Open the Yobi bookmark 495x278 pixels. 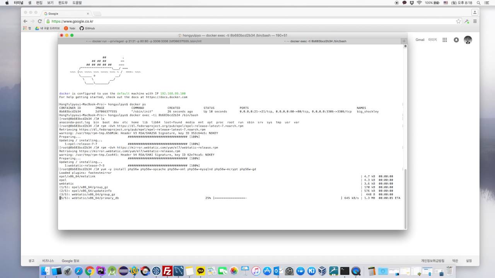[70, 28]
